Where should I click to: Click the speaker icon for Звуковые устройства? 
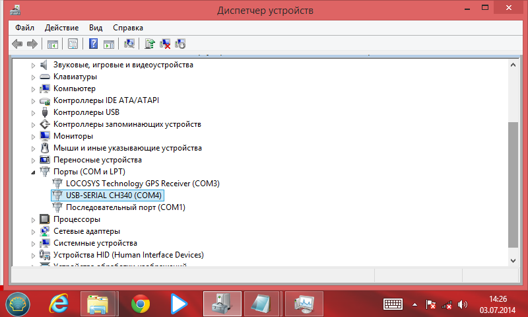(44, 65)
